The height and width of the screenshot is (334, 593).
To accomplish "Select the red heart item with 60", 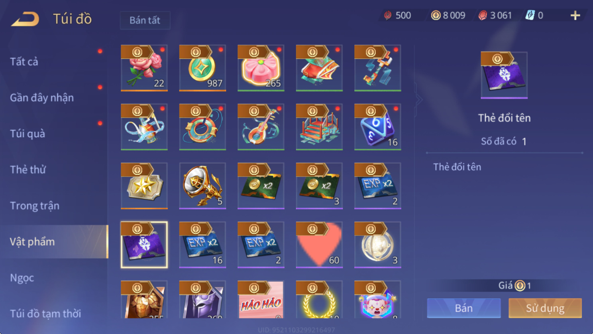I will (x=319, y=245).
